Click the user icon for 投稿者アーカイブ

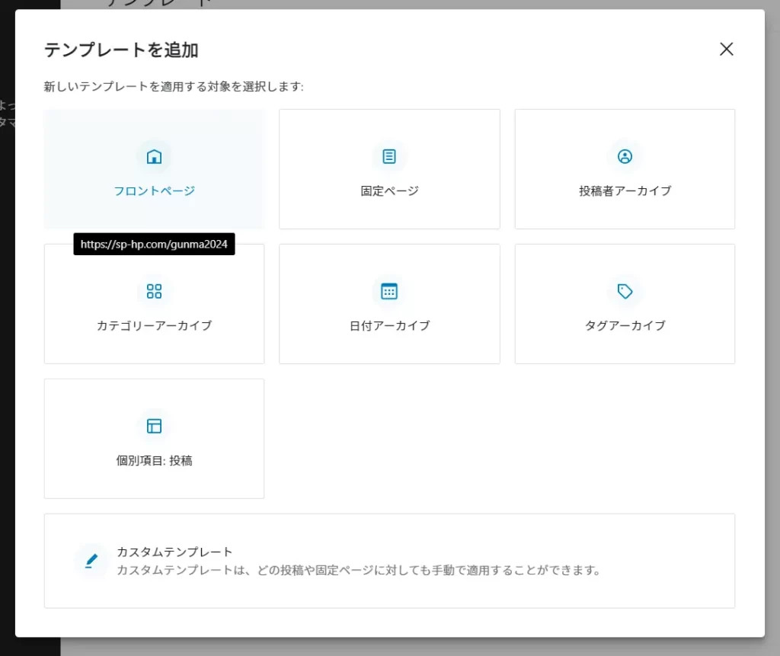625,157
